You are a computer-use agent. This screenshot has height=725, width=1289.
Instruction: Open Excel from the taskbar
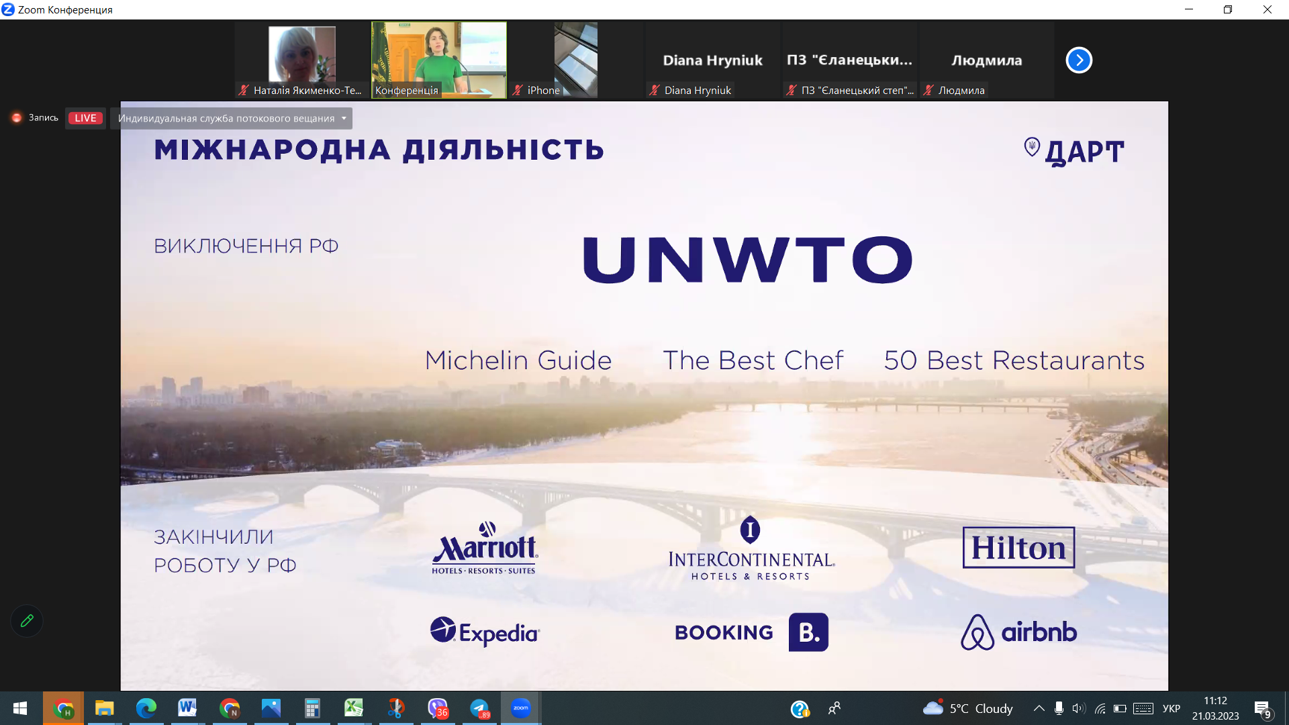pos(354,708)
